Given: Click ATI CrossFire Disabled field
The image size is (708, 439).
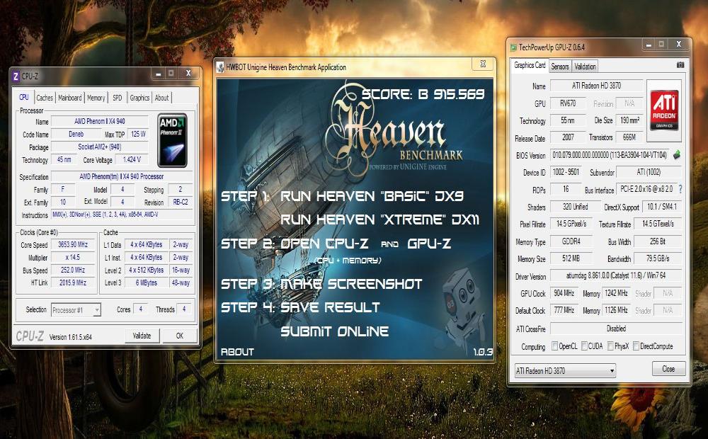Looking at the screenshot, I should (x=616, y=329).
